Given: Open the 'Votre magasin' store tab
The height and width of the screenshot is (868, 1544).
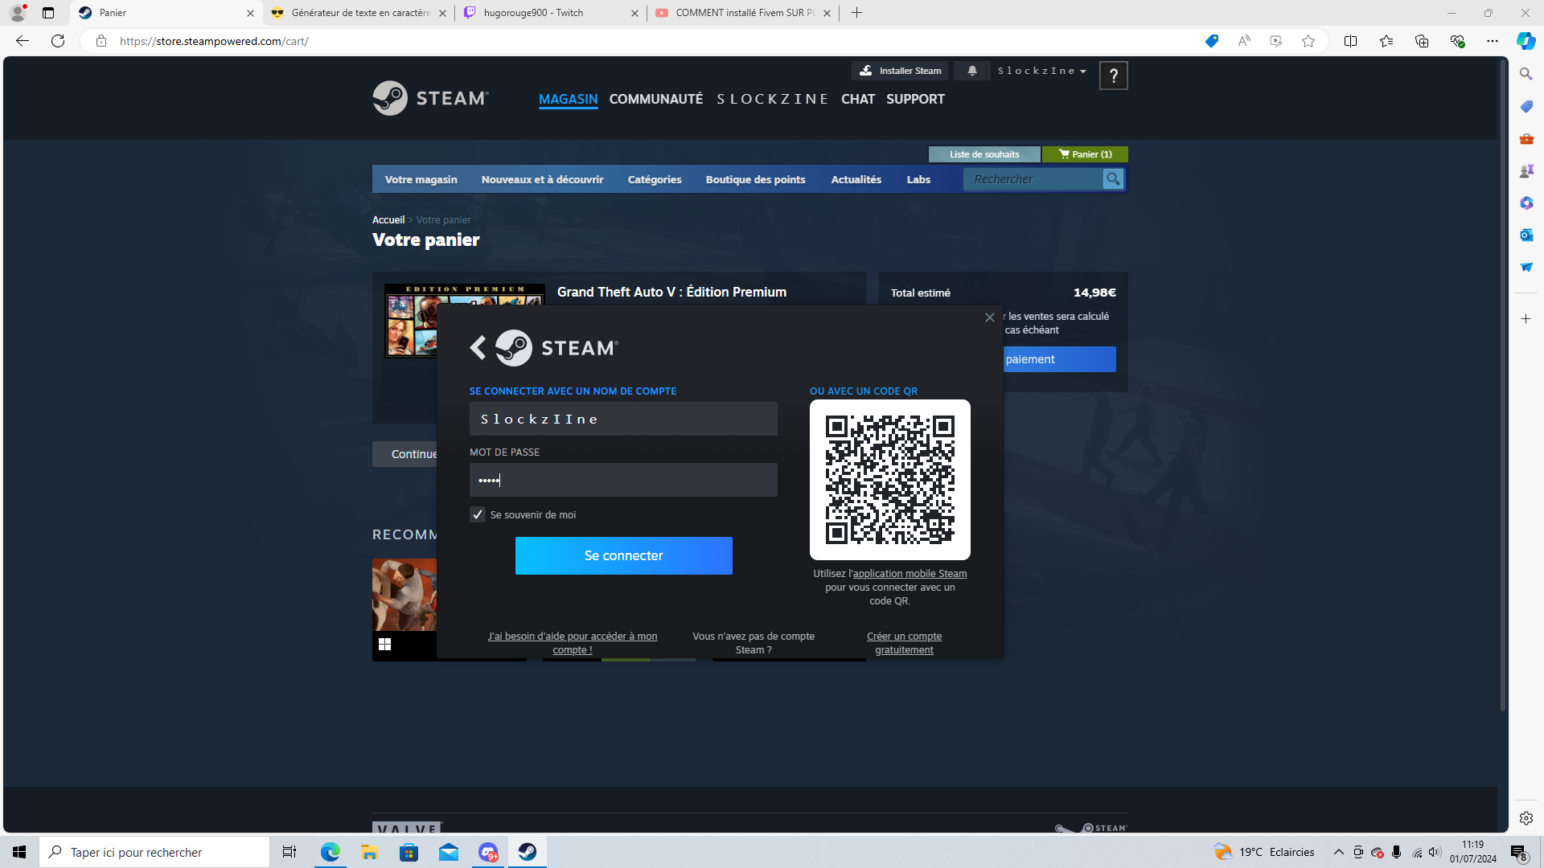Looking at the screenshot, I should point(421,179).
